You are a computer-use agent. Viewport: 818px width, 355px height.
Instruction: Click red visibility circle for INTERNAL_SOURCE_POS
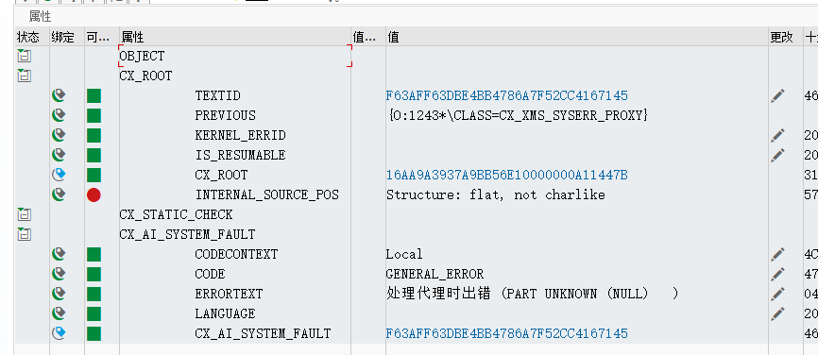click(94, 194)
